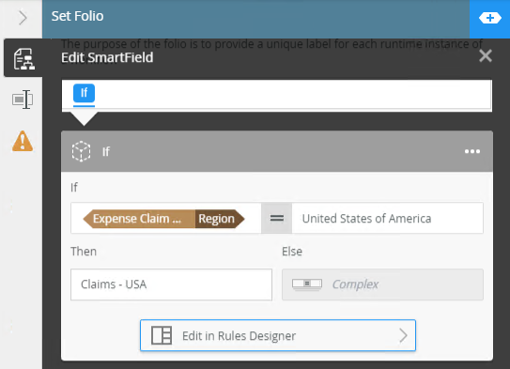
Task: Click the Rules Designer layout icon
Action: click(x=162, y=335)
